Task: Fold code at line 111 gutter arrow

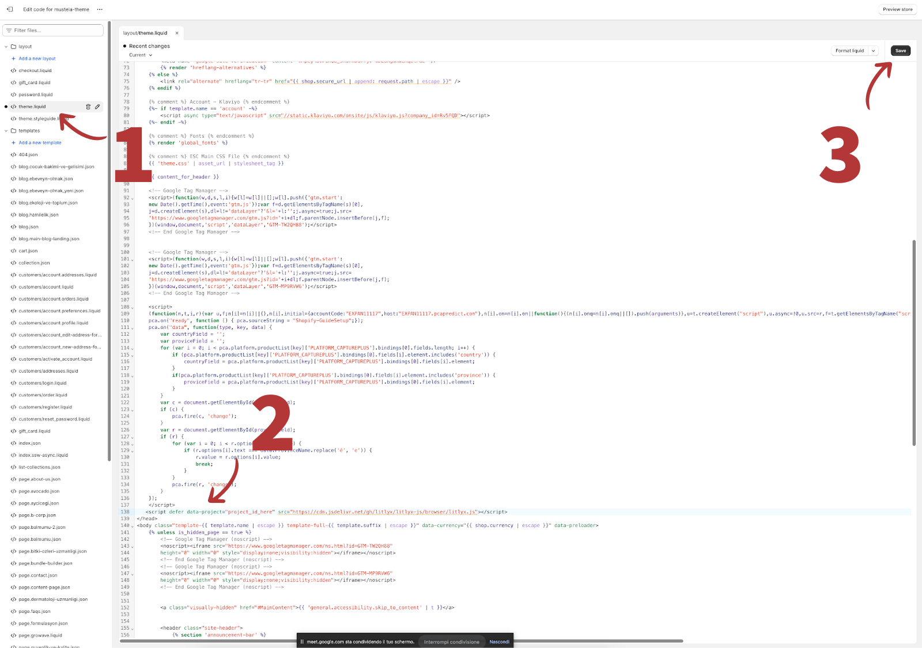Action: [133, 328]
